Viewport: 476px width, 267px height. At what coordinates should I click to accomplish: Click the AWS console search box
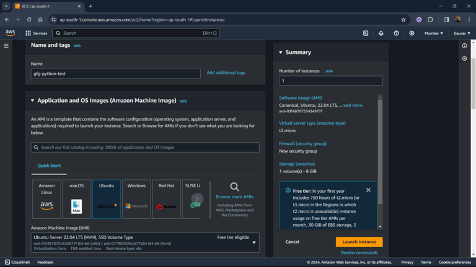pyautogui.click(x=136, y=33)
